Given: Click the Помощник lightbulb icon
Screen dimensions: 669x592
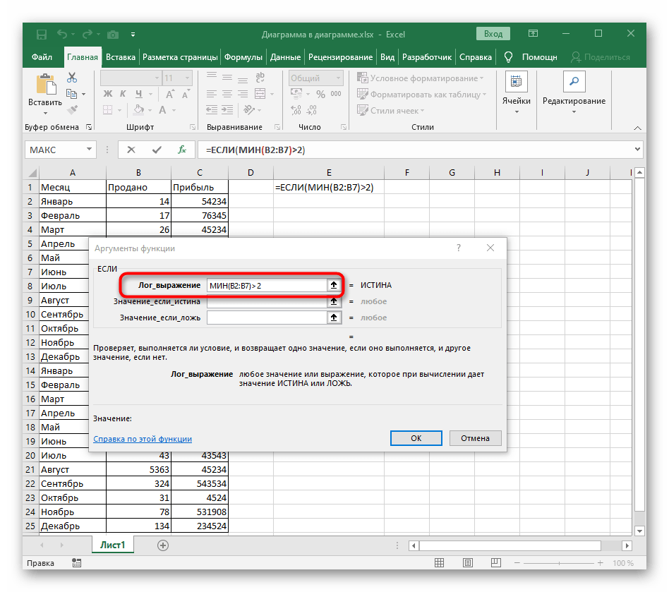Looking at the screenshot, I should coord(507,57).
